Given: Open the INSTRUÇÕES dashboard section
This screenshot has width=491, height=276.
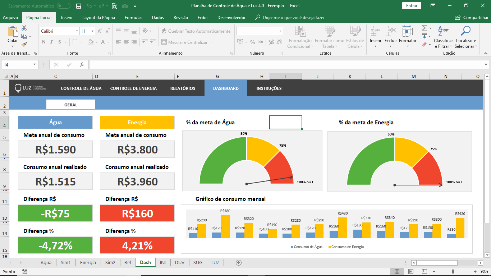Looking at the screenshot, I should pyautogui.click(x=269, y=88).
